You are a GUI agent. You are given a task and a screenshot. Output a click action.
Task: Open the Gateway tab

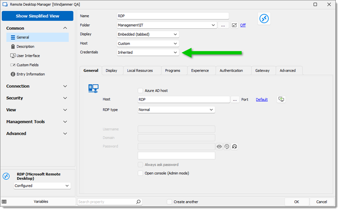[262, 71]
